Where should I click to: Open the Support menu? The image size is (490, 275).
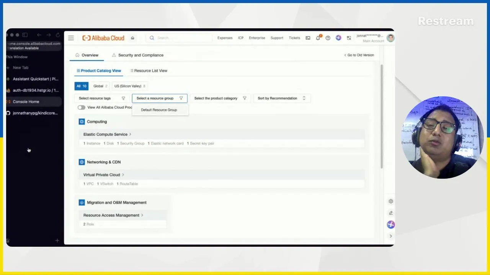point(277,38)
